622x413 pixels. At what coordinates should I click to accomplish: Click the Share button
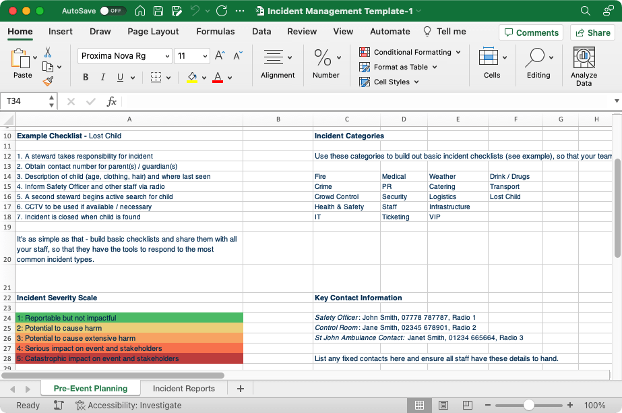click(592, 32)
